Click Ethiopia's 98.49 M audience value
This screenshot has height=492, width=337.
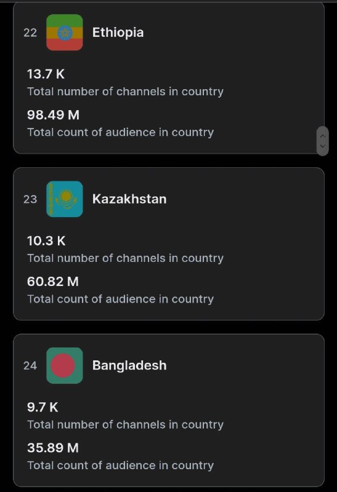[x=53, y=115]
